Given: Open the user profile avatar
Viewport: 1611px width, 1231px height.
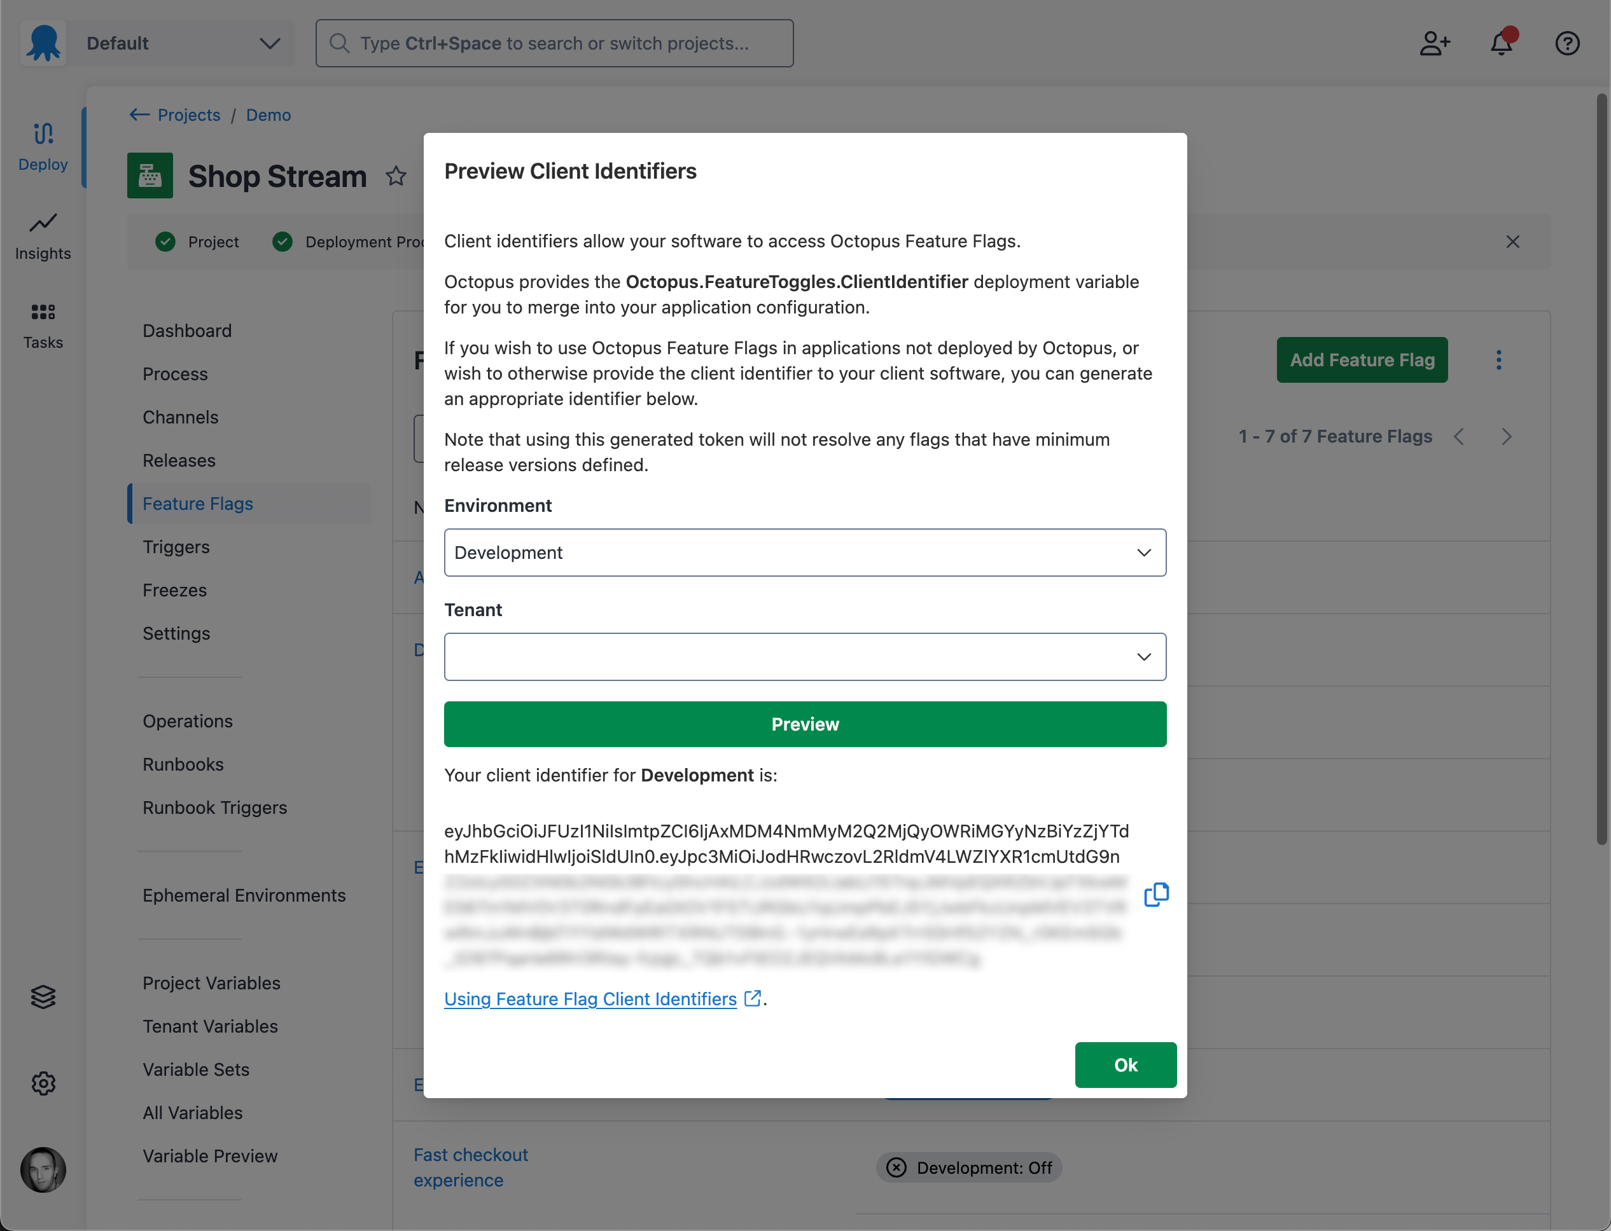Looking at the screenshot, I should click(43, 1169).
